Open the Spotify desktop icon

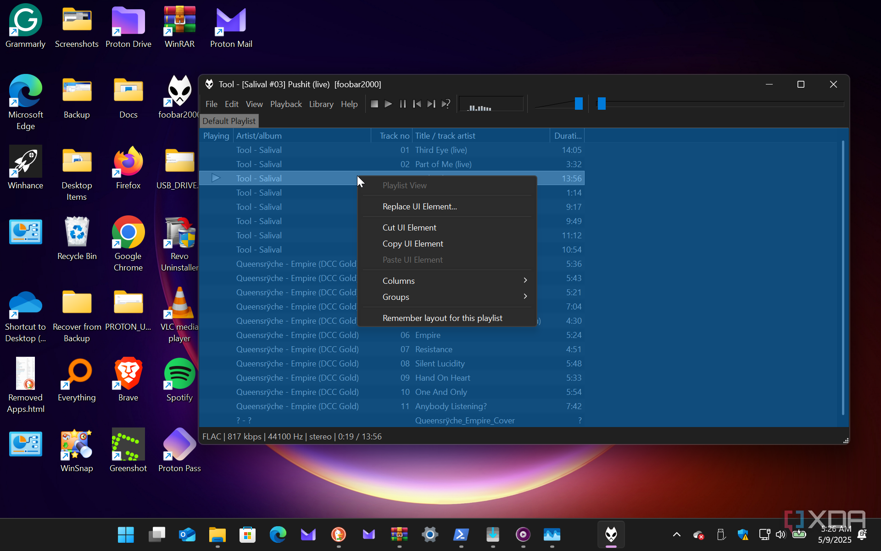pos(179,379)
